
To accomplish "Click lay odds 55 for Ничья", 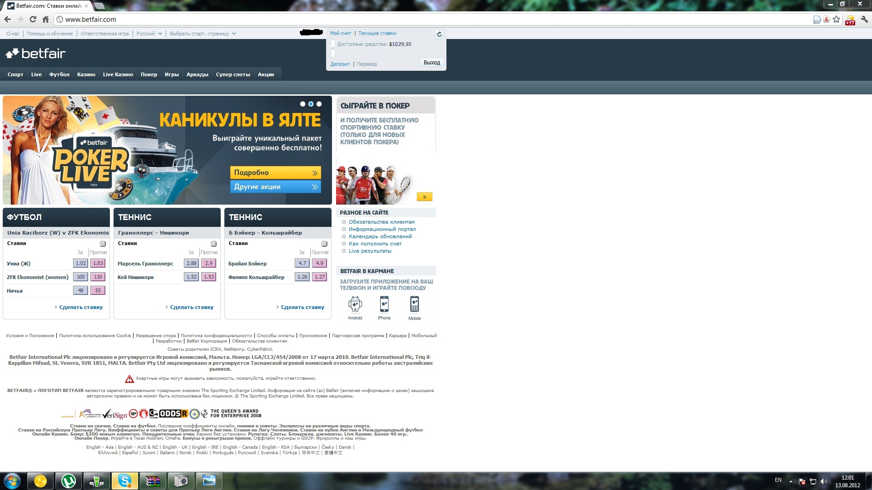I will (98, 290).
